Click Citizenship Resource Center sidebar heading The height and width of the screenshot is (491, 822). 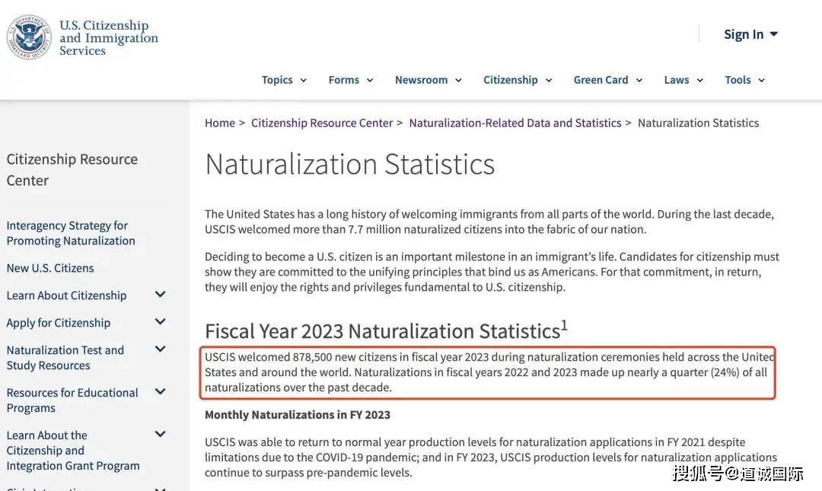pyautogui.click(x=72, y=170)
